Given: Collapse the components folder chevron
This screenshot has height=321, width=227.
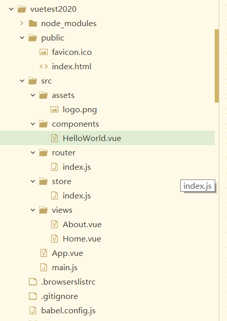Looking at the screenshot, I should pyautogui.click(x=33, y=124).
